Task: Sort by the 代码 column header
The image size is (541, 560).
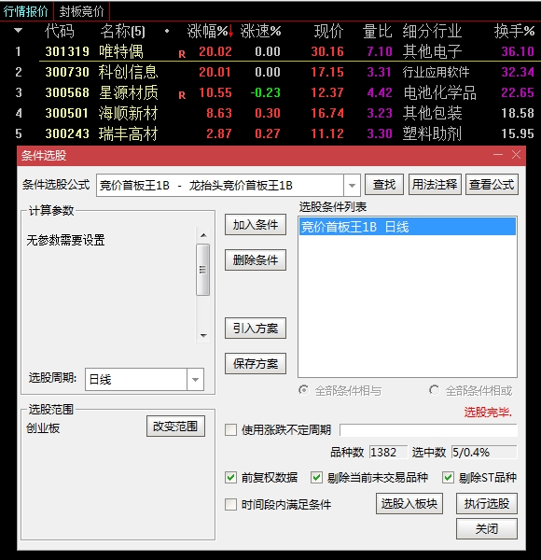Action: tap(60, 31)
